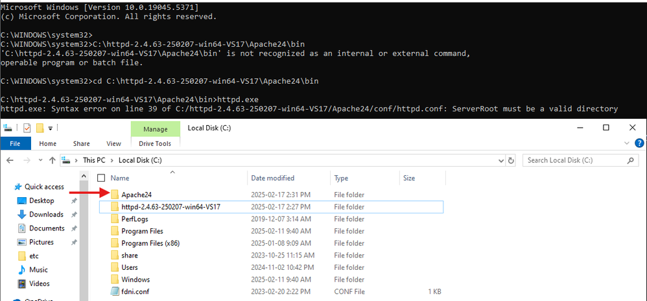
Task: Go back with the left arrow
Action: (x=10, y=161)
